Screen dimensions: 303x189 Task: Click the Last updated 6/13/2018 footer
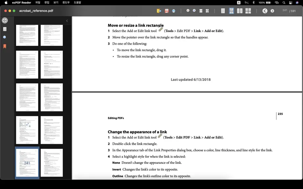click(x=191, y=79)
